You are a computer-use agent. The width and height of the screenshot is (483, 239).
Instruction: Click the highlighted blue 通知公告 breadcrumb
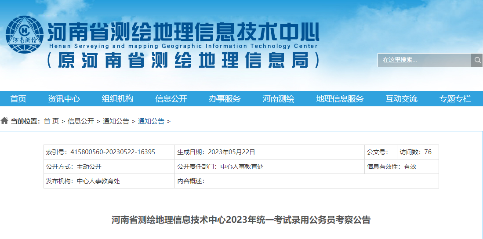point(151,121)
